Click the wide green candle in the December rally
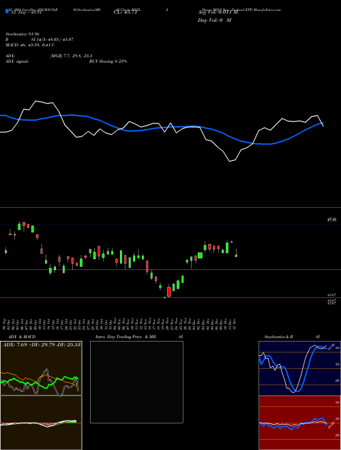Image resolution: width=341 pixels, height=450 pixels. click(200, 255)
